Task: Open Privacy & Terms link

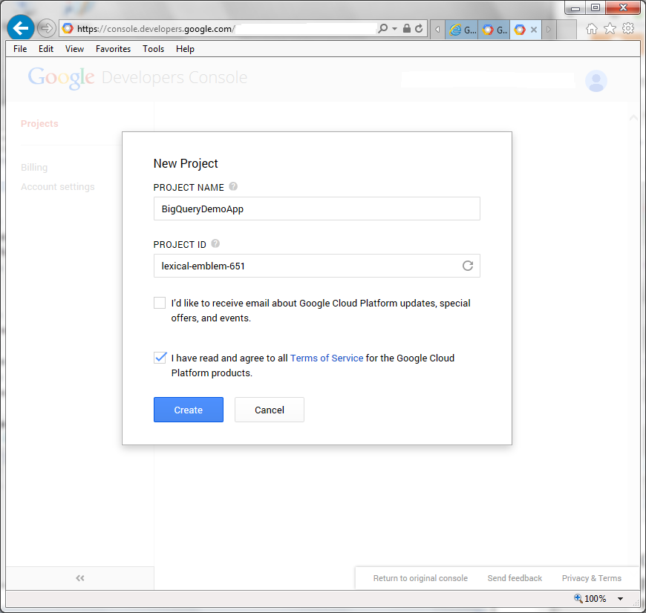Action: pyautogui.click(x=591, y=578)
